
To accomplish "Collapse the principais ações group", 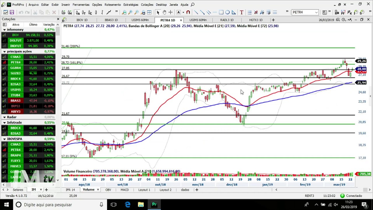I will (x=4, y=51).
